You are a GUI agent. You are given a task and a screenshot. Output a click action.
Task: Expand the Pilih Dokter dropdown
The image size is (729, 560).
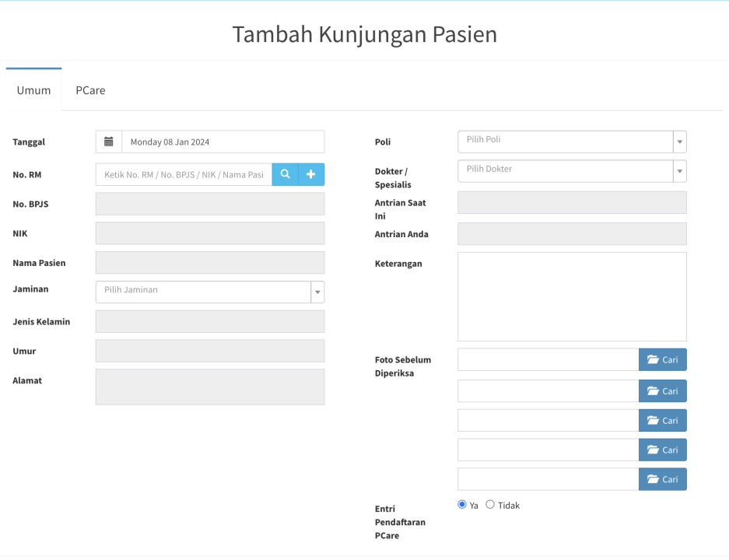(x=572, y=171)
